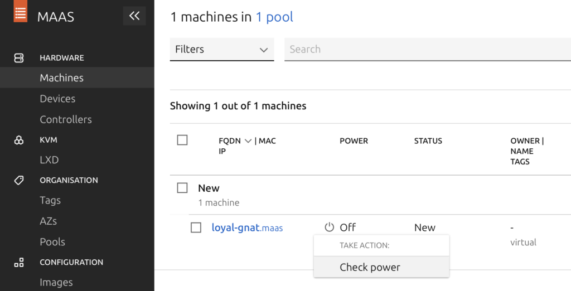
Task: Sort by the OWNER column header
Action: [x=525, y=141]
